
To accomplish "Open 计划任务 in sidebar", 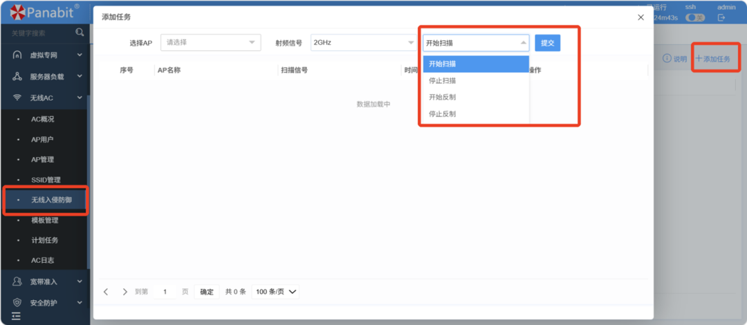I will pos(44,240).
